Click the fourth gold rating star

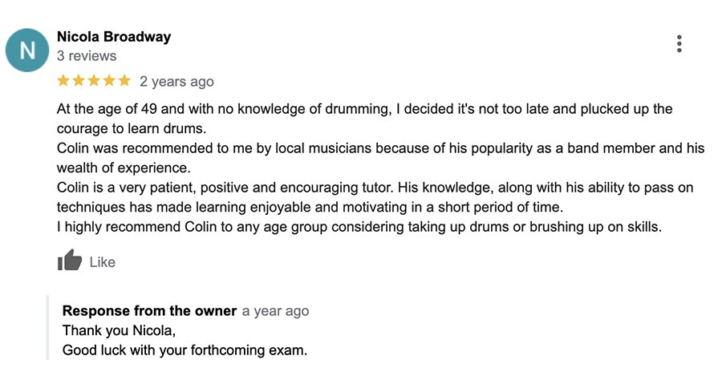coord(109,81)
